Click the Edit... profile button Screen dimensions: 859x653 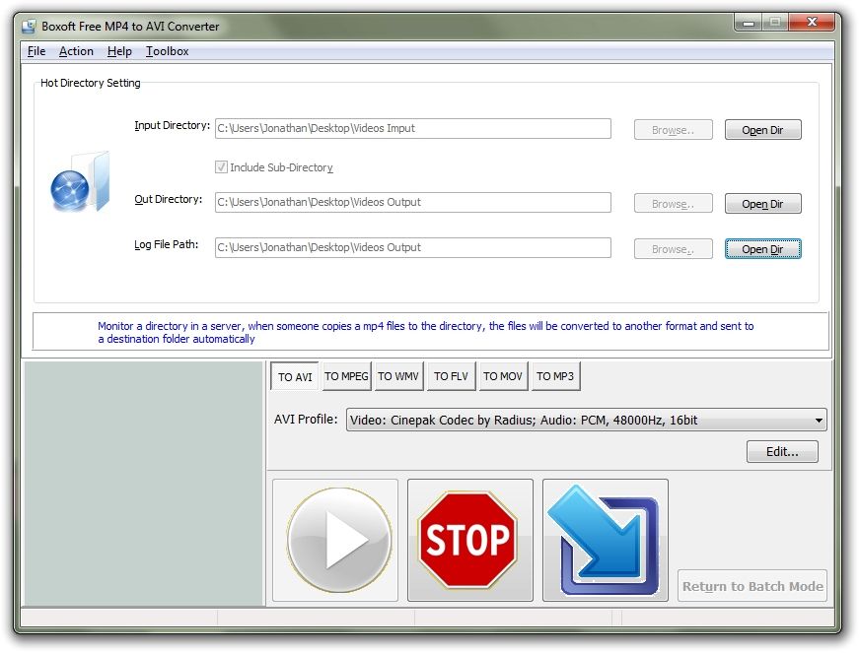coord(782,452)
